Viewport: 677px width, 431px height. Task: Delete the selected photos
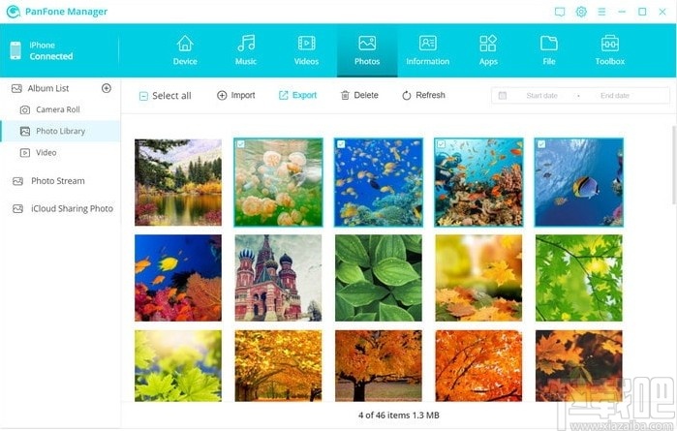(359, 95)
